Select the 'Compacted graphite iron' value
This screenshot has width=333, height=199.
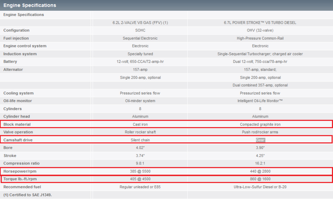click(260, 125)
